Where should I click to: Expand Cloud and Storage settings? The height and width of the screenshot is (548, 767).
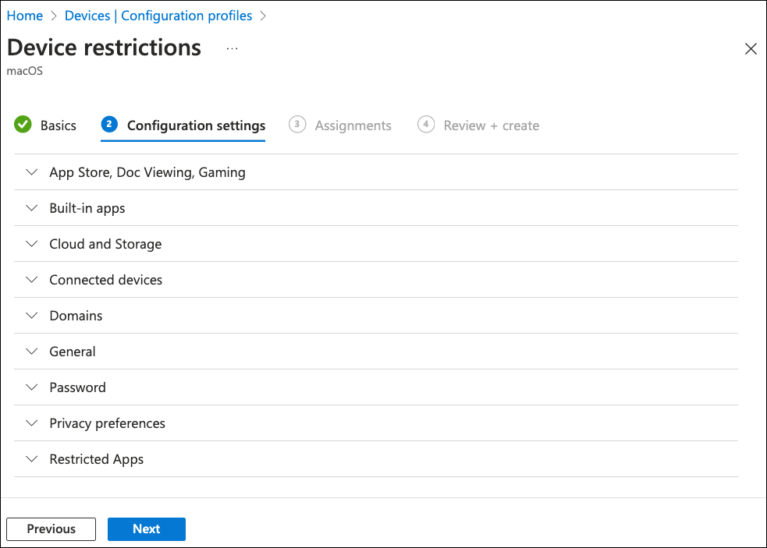(105, 244)
